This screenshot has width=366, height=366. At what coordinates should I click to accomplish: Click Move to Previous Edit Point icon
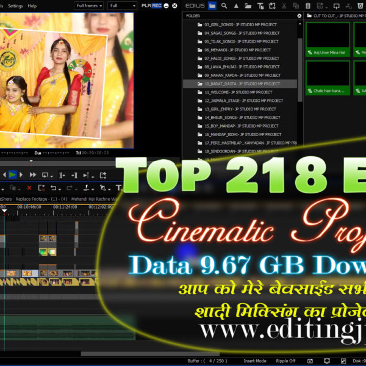62,175
